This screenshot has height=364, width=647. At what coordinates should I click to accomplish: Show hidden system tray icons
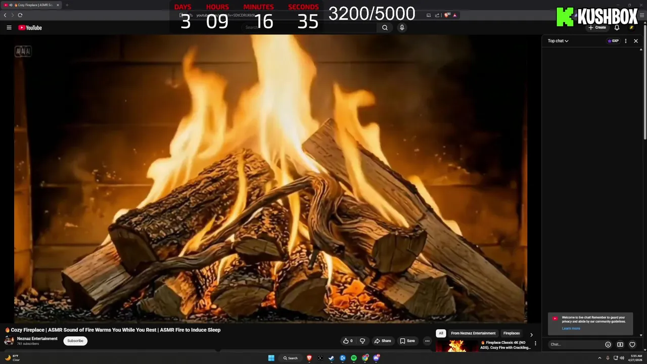[x=600, y=358]
